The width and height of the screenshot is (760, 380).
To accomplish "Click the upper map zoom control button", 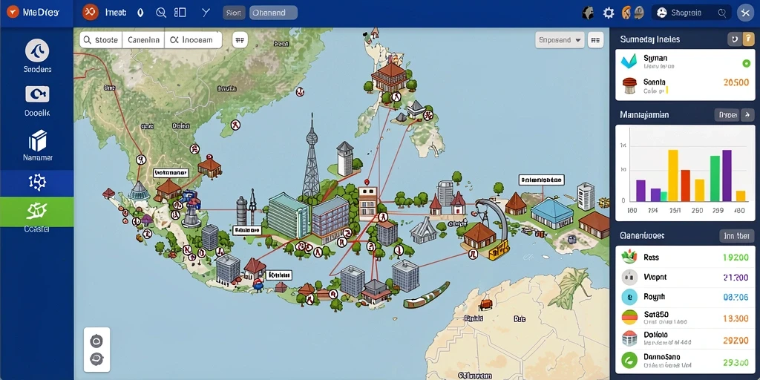I will pyautogui.click(x=96, y=341).
